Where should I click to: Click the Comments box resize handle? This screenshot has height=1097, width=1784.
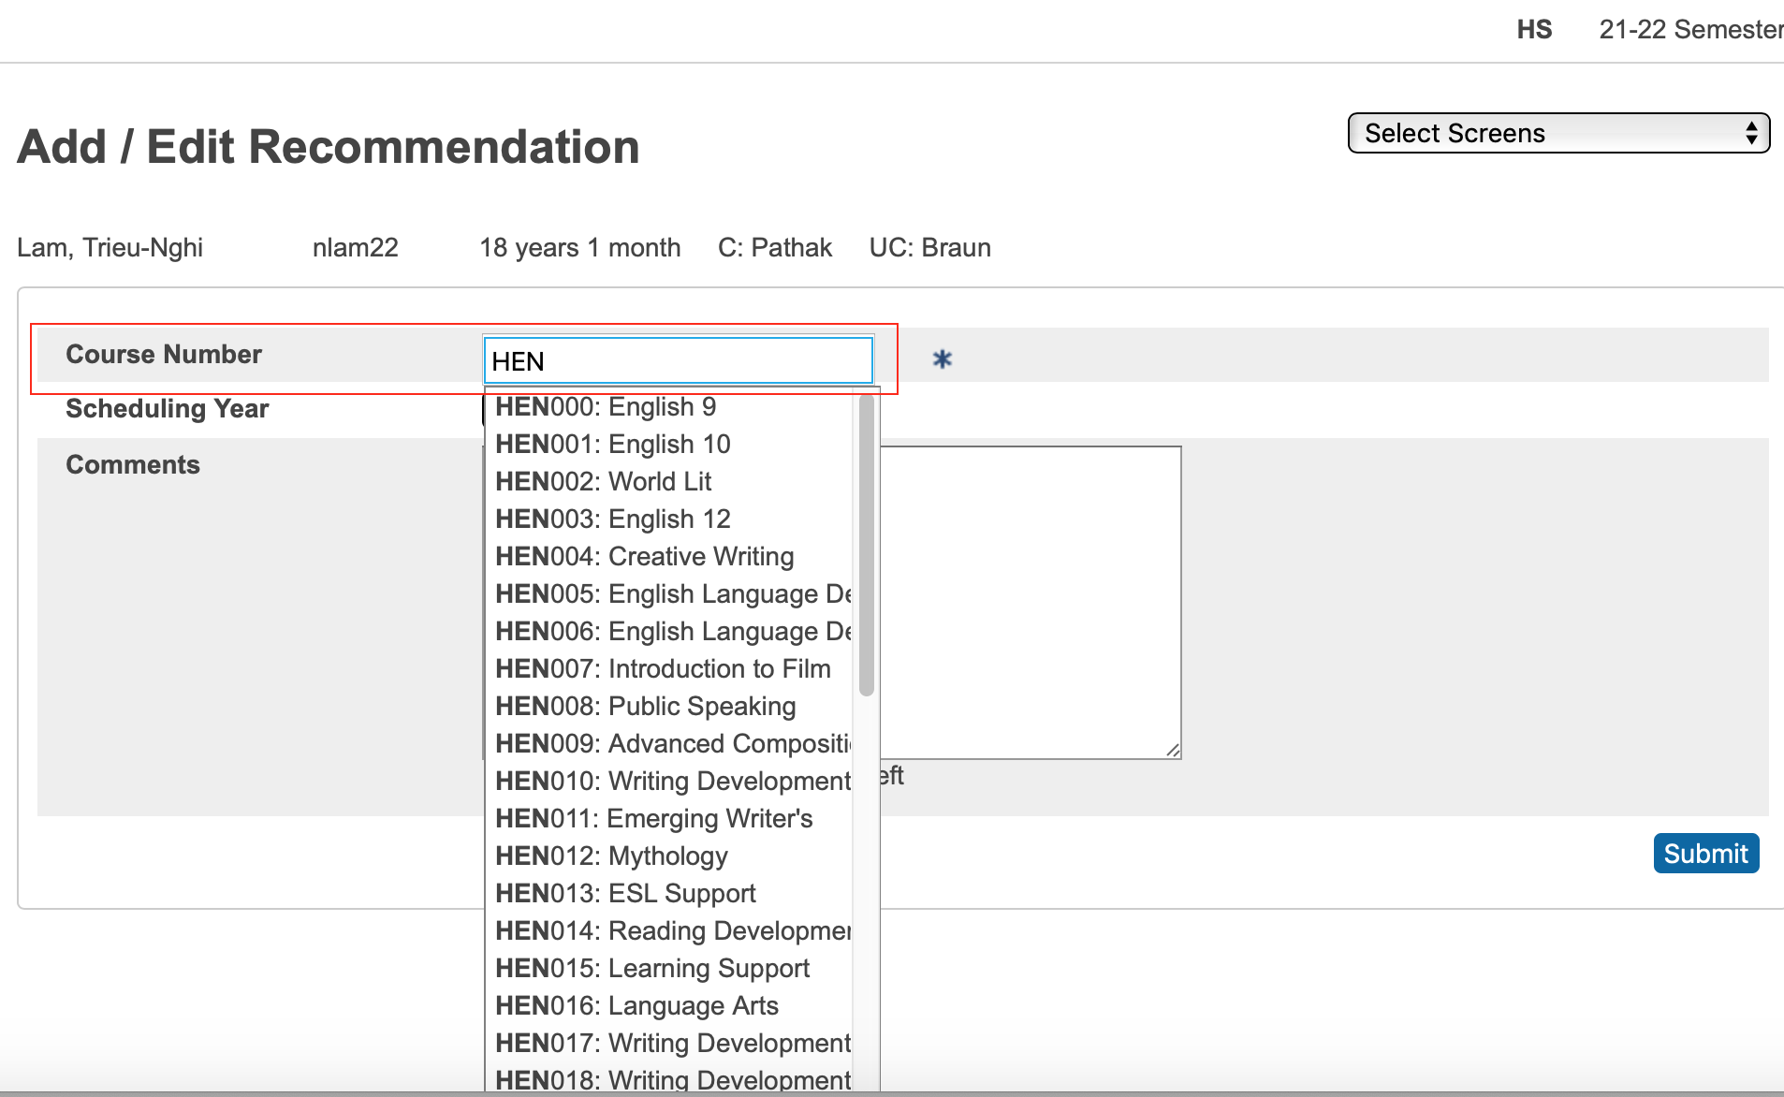tap(1173, 750)
